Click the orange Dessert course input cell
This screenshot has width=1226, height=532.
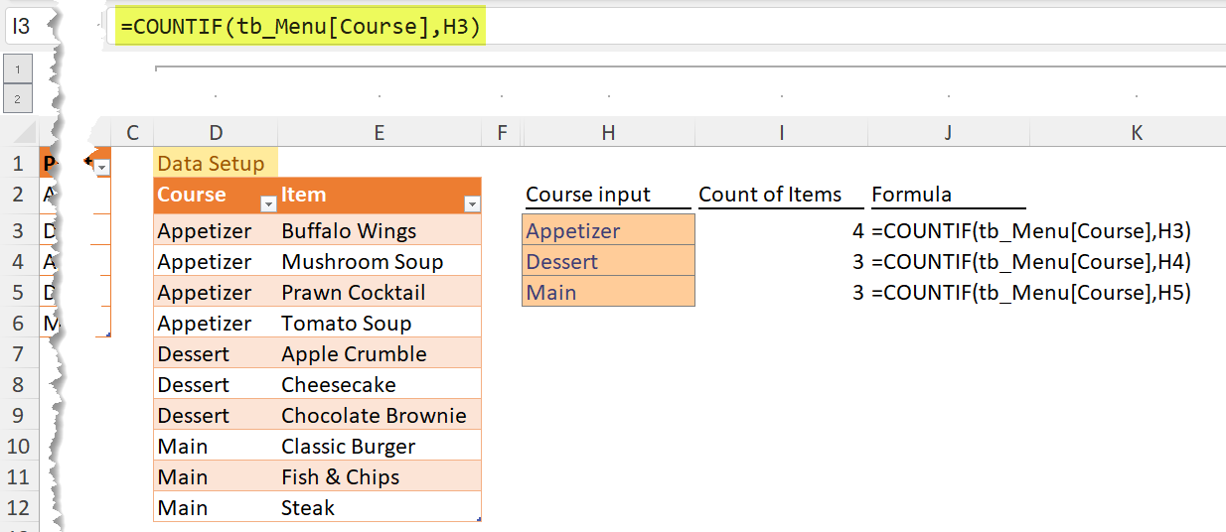(608, 262)
